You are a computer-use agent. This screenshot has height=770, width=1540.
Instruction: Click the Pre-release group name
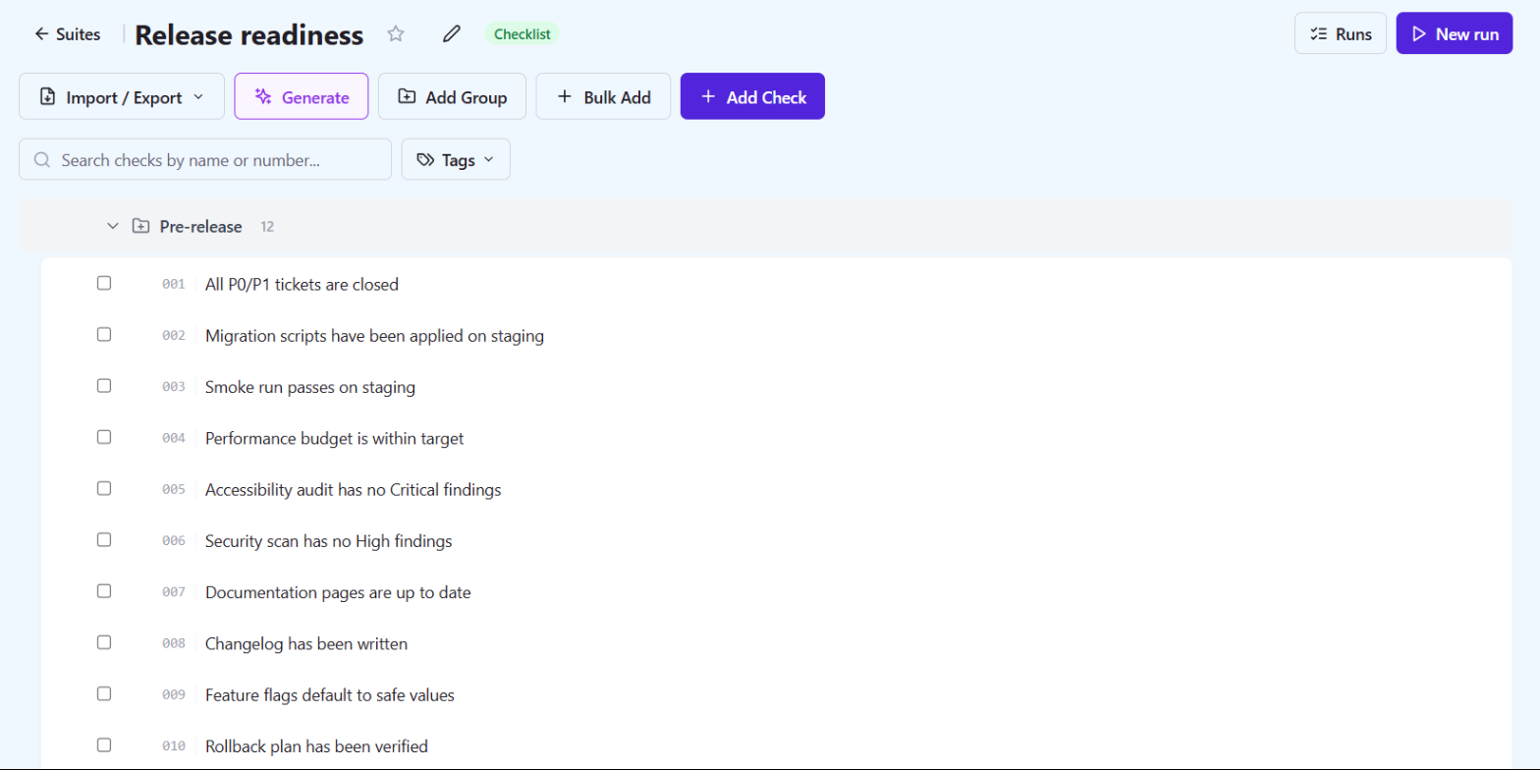pyautogui.click(x=200, y=227)
